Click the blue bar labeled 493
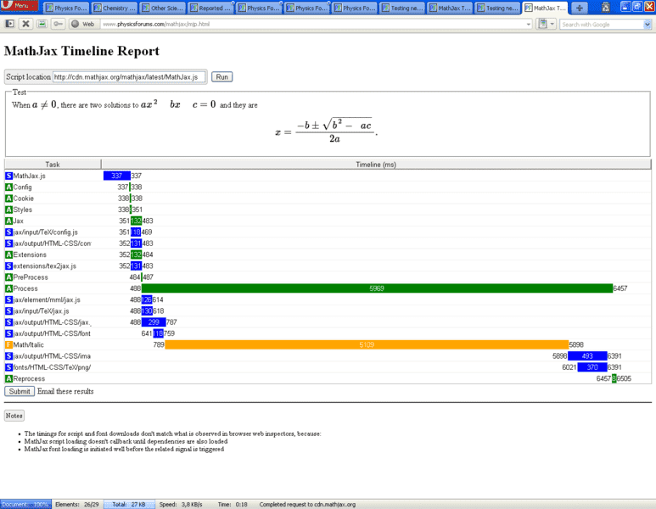656x509 pixels. coord(587,356)
